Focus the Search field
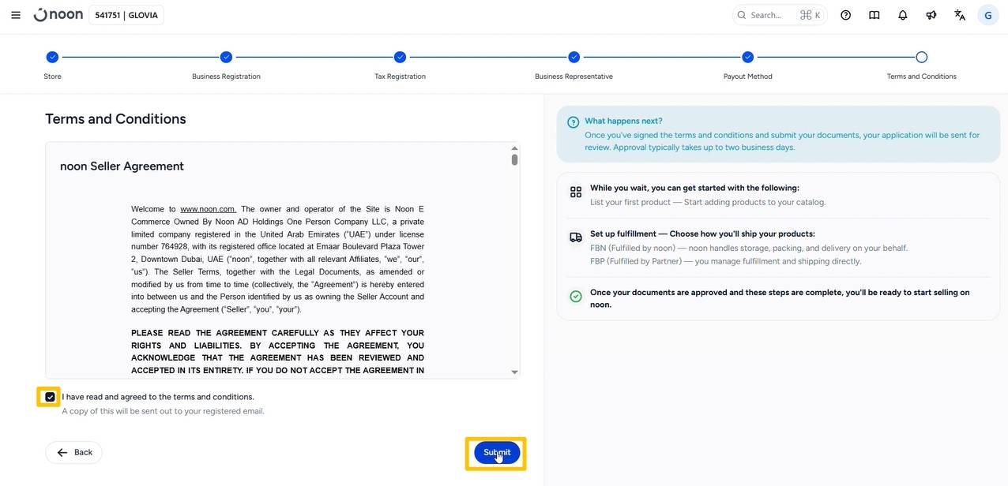Image resolution: width=1008 pixels, height=486 pixels. click(x=780, y=15)
